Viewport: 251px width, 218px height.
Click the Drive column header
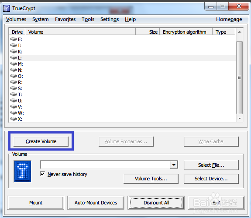[x=17, y=32]
